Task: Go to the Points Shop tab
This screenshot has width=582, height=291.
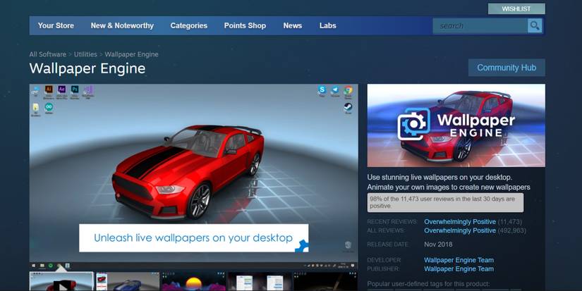Action: (x=245, y=25)
